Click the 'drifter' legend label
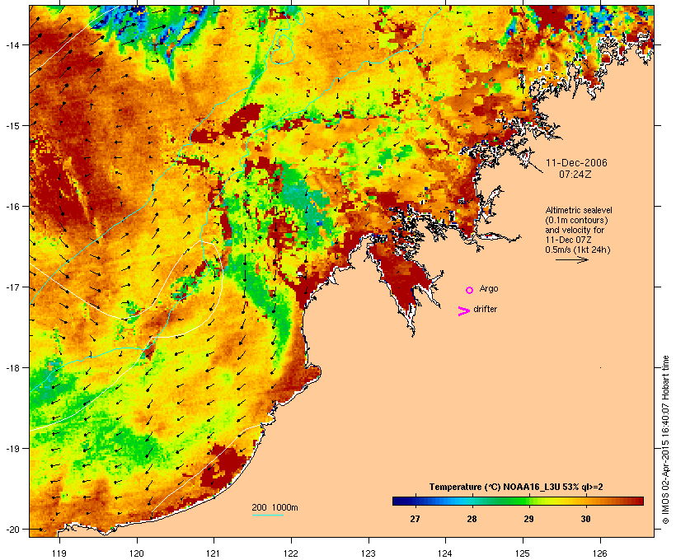Image resolution: width=676 pixels, height=560 pixels. pyautogui.click(x=485, y=309)
